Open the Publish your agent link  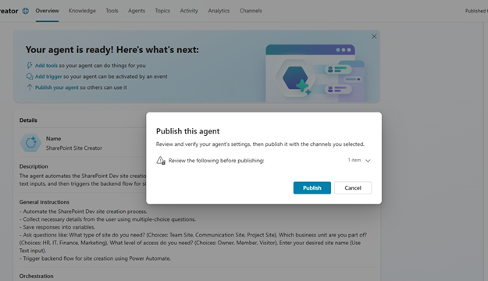click(57, 87)
